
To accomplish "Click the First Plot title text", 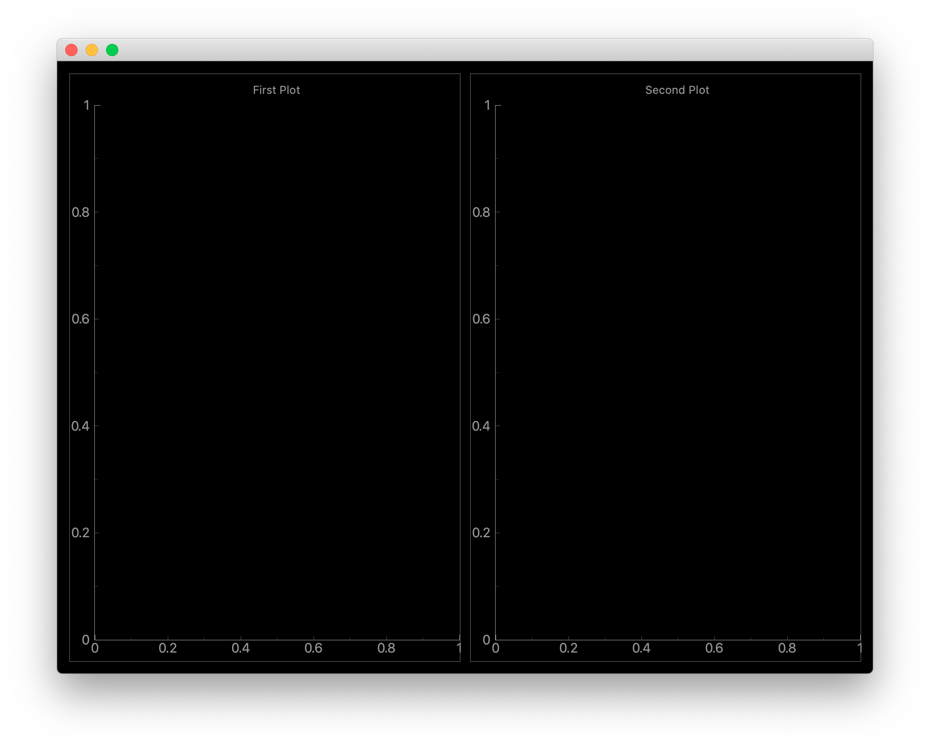I will click(276, 90).
